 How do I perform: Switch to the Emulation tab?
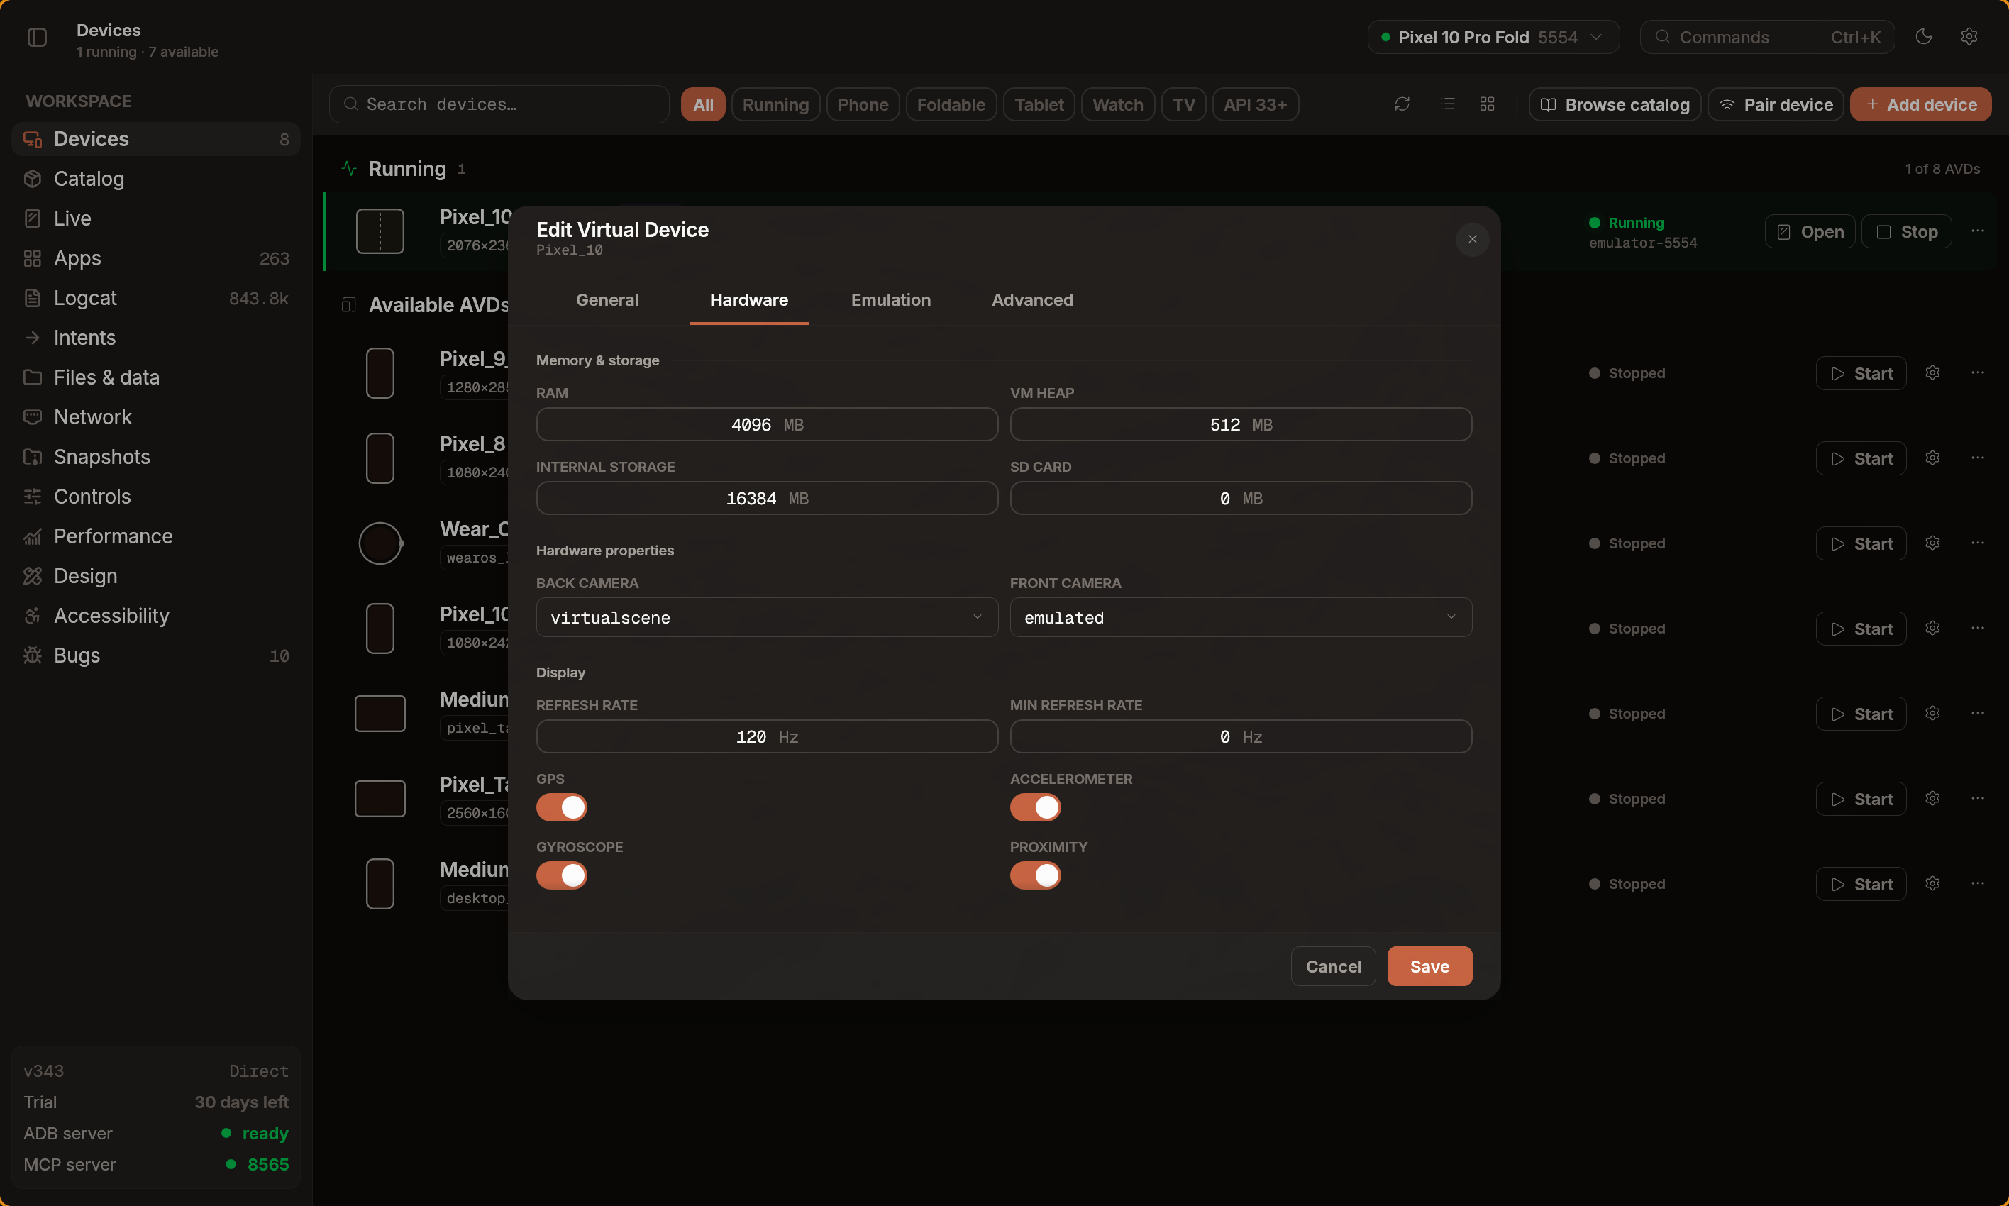coord(890,300)
